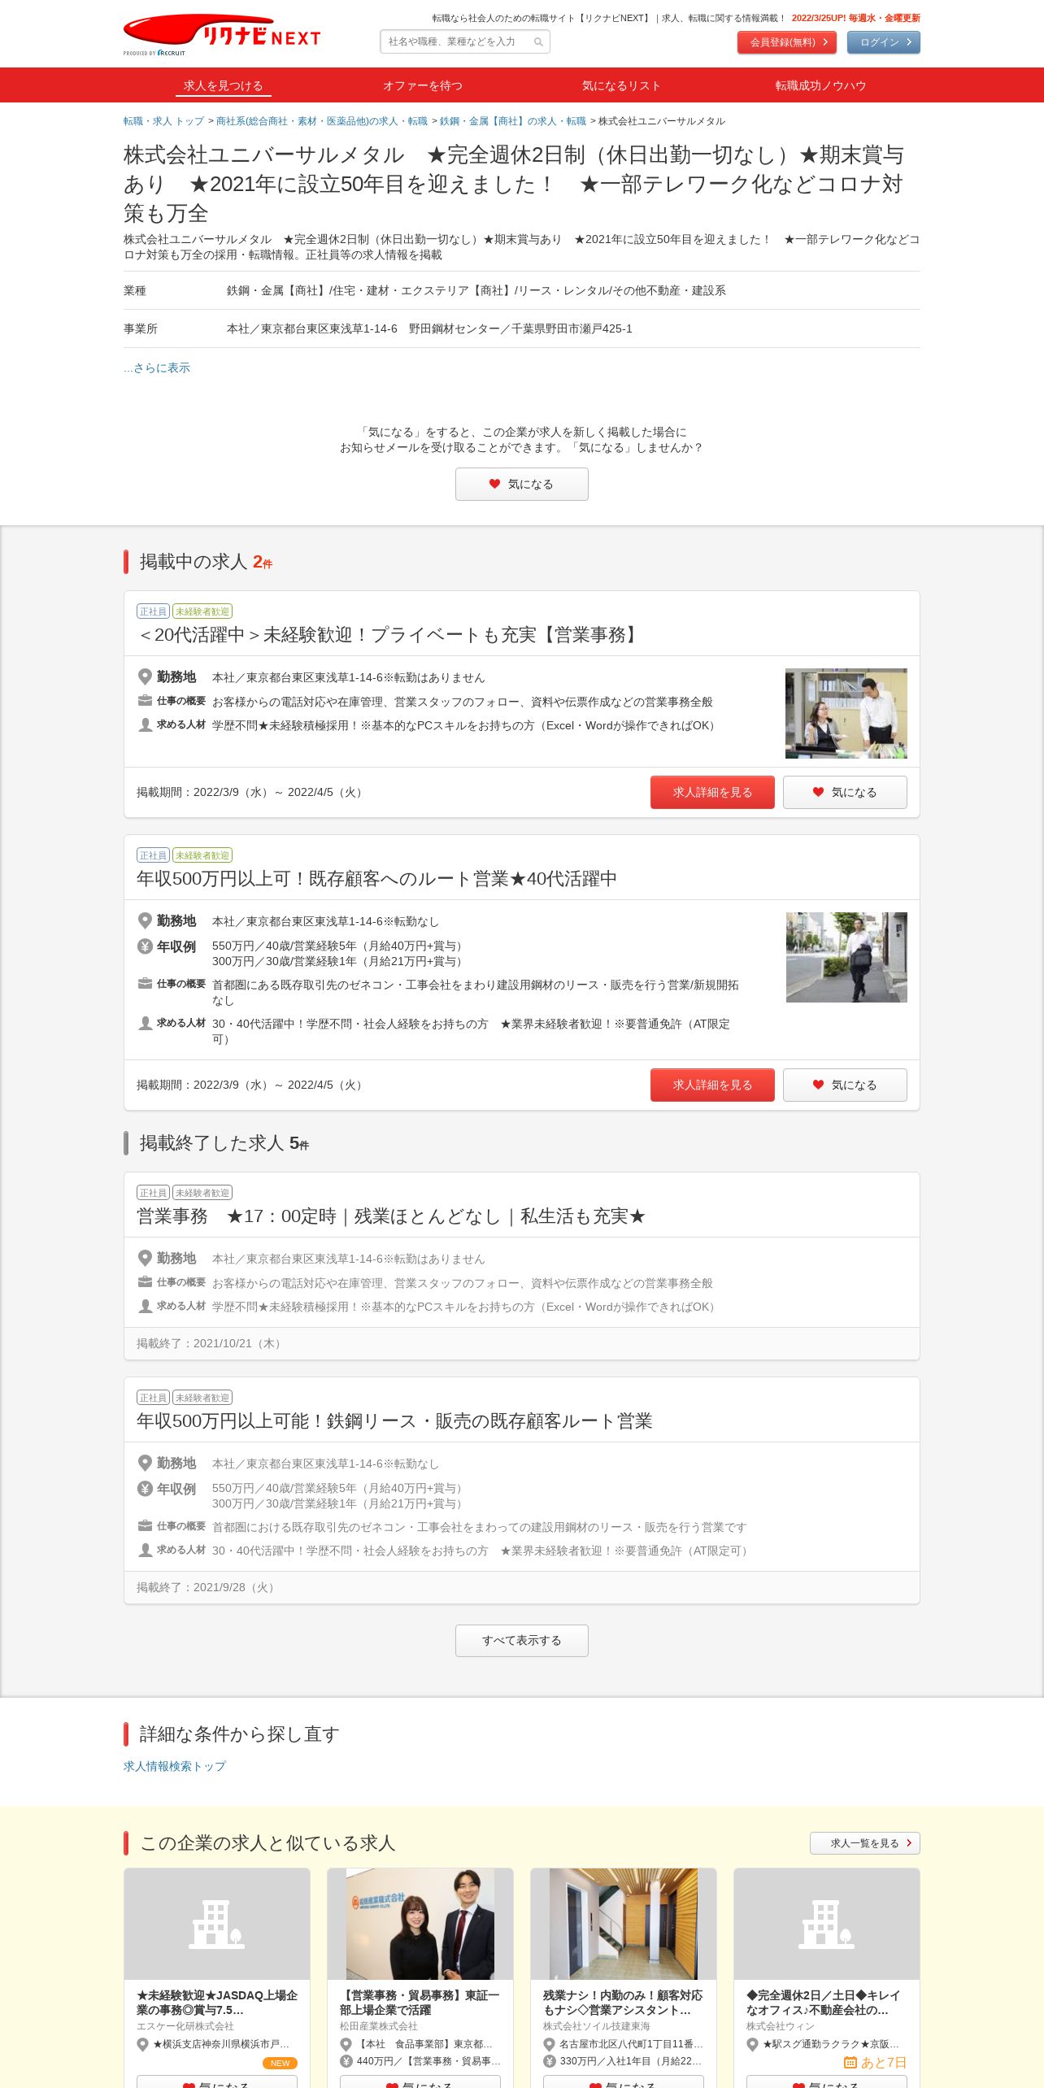Click briefcase 仕事の概要 icon in 営業事務 card

click(x=145, y=701)
